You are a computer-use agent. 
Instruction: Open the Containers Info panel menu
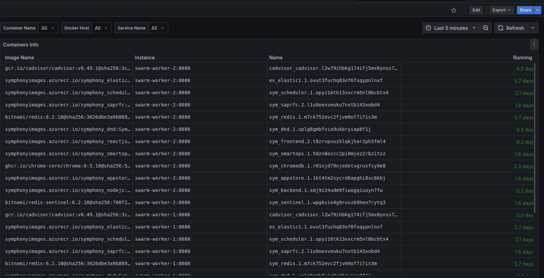pos(534,44)
